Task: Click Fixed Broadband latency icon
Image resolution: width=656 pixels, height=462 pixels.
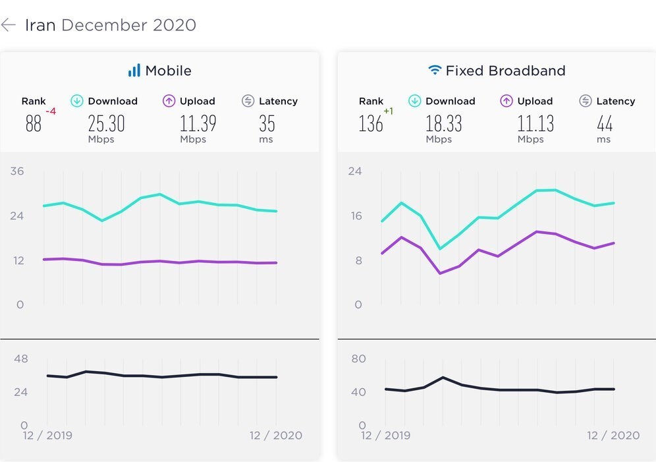Action: pos(585,101)
